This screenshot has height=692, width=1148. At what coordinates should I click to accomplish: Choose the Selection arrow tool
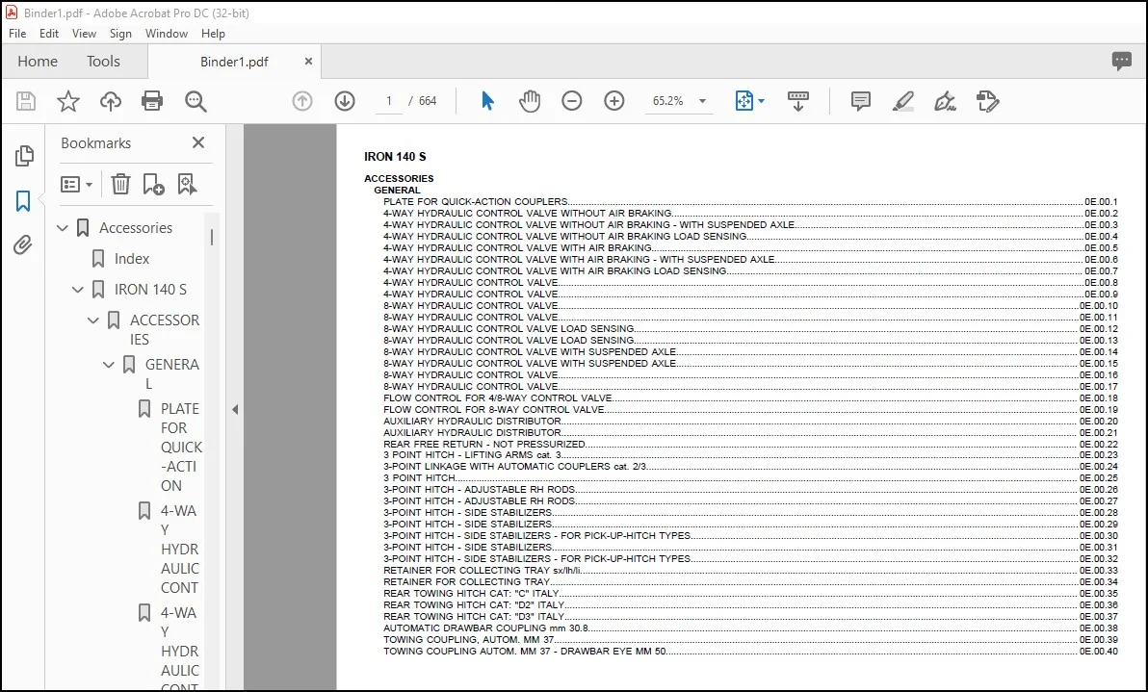click(487, 101)
